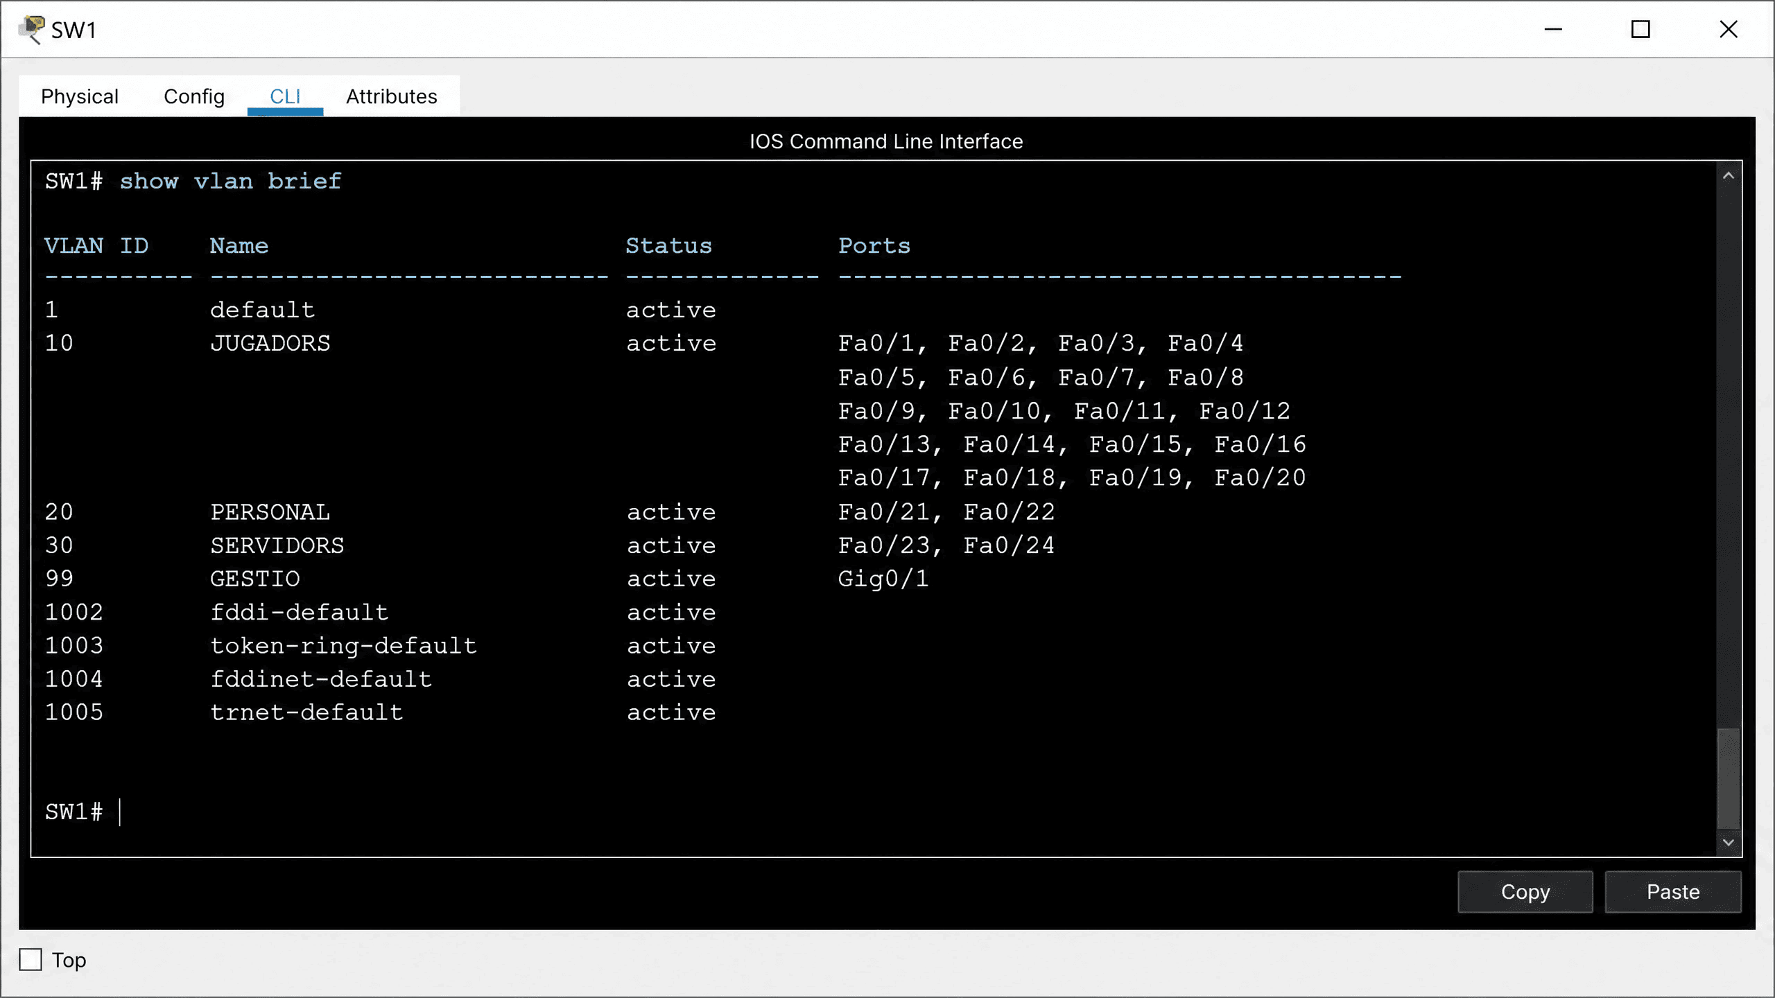Click the terminal scrollbar up arrow
Image resolution: width=1775 pixels, height=998 pixels.
(1728, 176)
